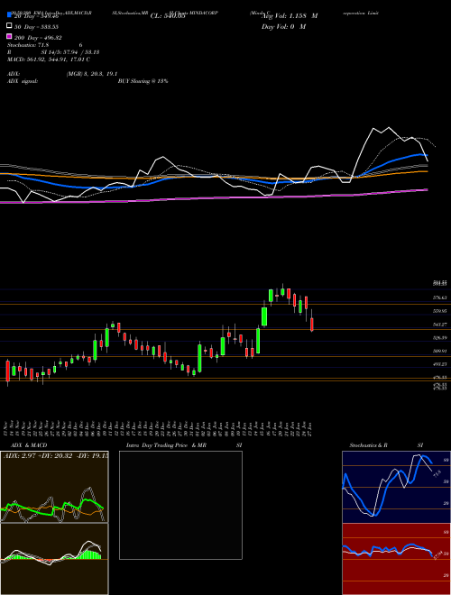Viewport: 451px width, 595px height.
Task: Click the white price line peak on the upper chart
Action: (388, 128)
